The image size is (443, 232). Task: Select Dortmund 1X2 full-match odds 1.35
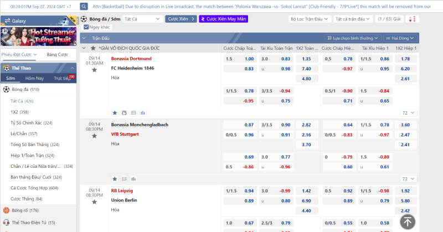(x=307, y=59)
